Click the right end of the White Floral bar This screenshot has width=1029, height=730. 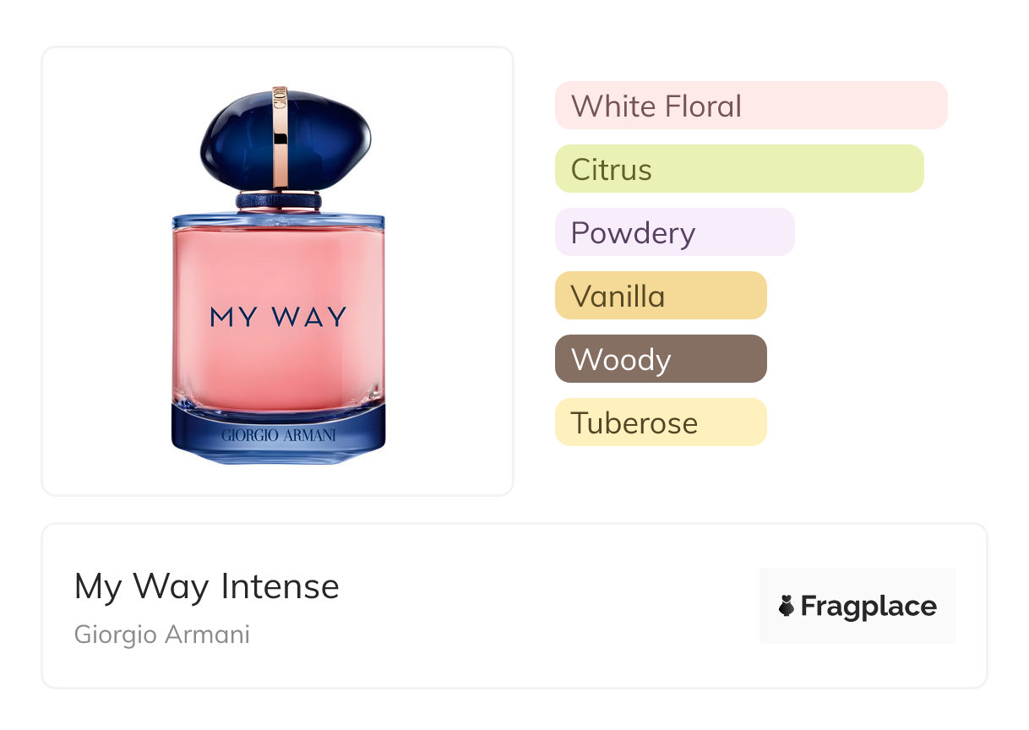(x=934, y=106)
